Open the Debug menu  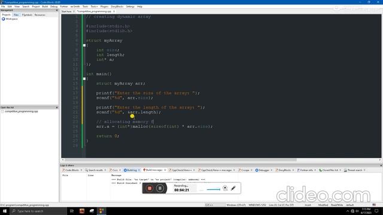pos(54,7)
